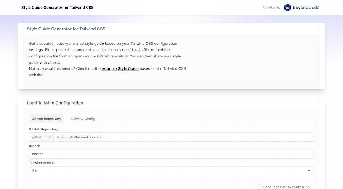Click the tailwind.config.js inline code text in the description
Screen dimensions: 343x189
pos(122,50)
